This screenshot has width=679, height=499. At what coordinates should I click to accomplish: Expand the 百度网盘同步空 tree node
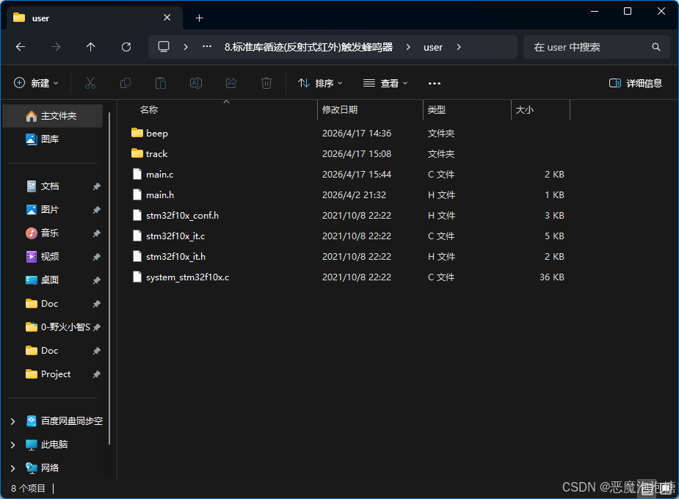13,421
